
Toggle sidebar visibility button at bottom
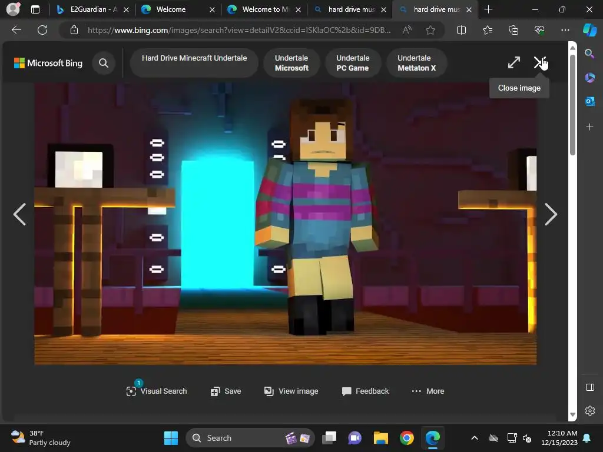pos(589,387)
